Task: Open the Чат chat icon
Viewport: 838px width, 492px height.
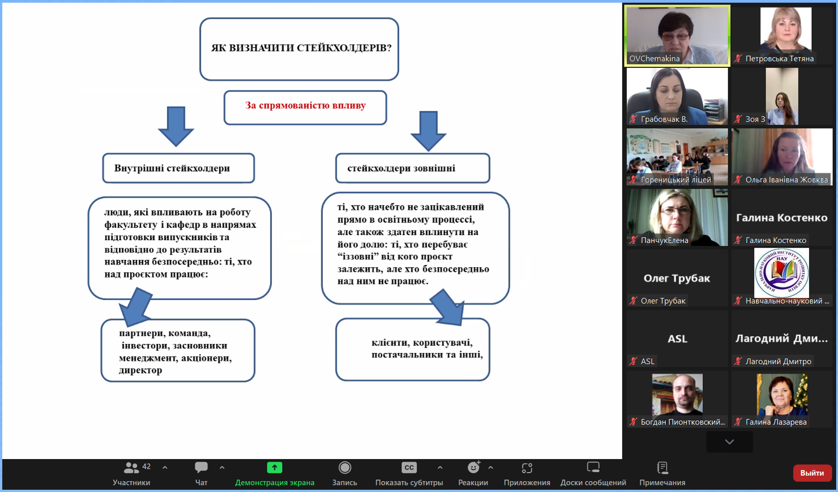Action: [x=201, y=468]
